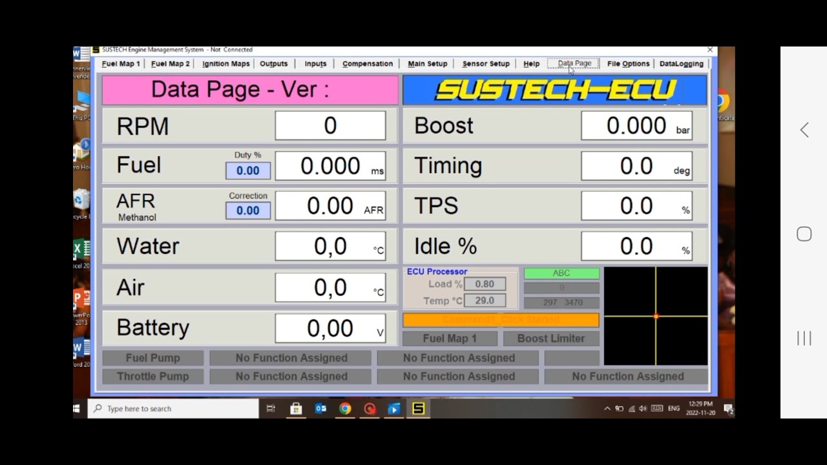Click the Boost bar value field

tap(636, 125)
